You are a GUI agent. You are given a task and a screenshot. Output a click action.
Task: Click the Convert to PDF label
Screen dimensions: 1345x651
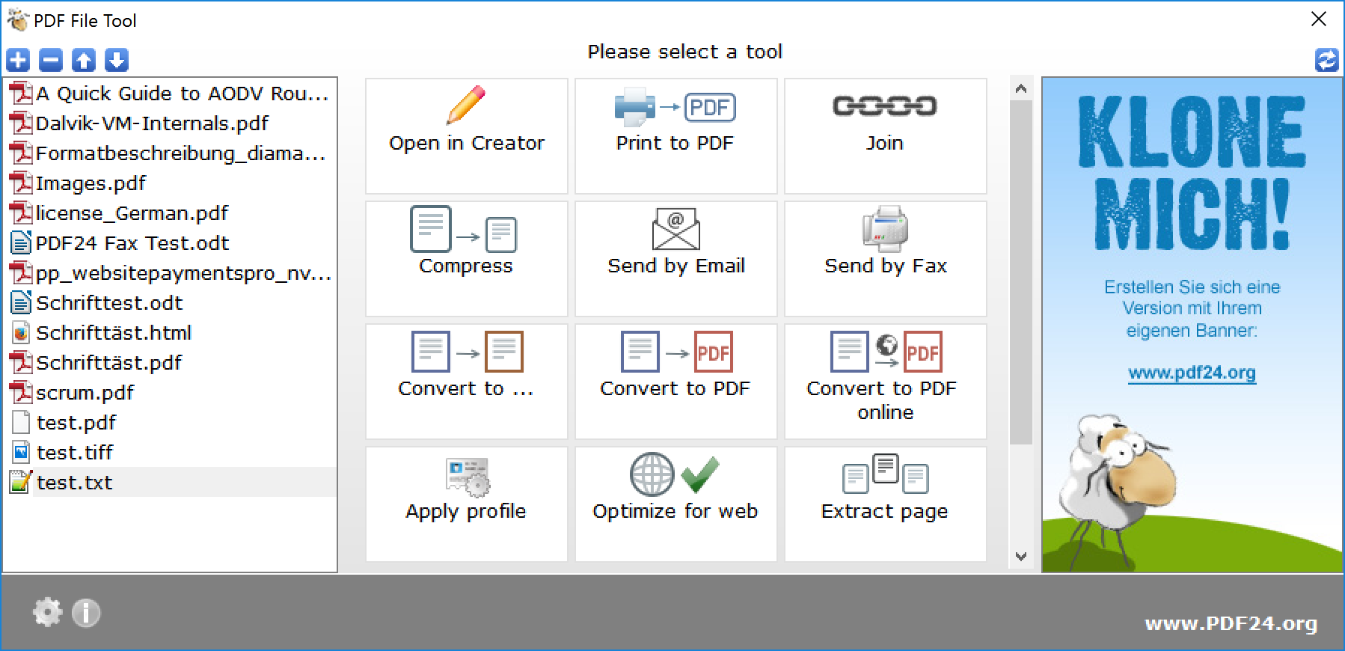(675, 388)
